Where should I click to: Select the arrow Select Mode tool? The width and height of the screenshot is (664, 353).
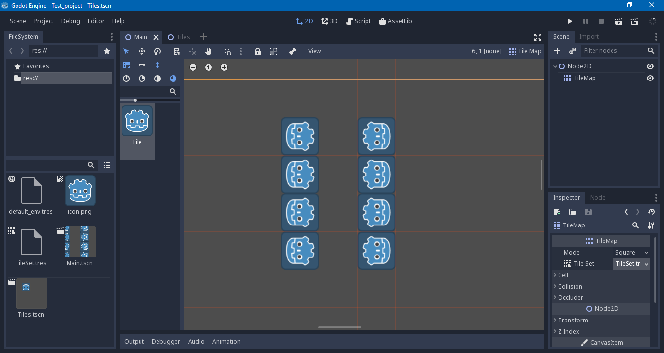pos(126,51)
